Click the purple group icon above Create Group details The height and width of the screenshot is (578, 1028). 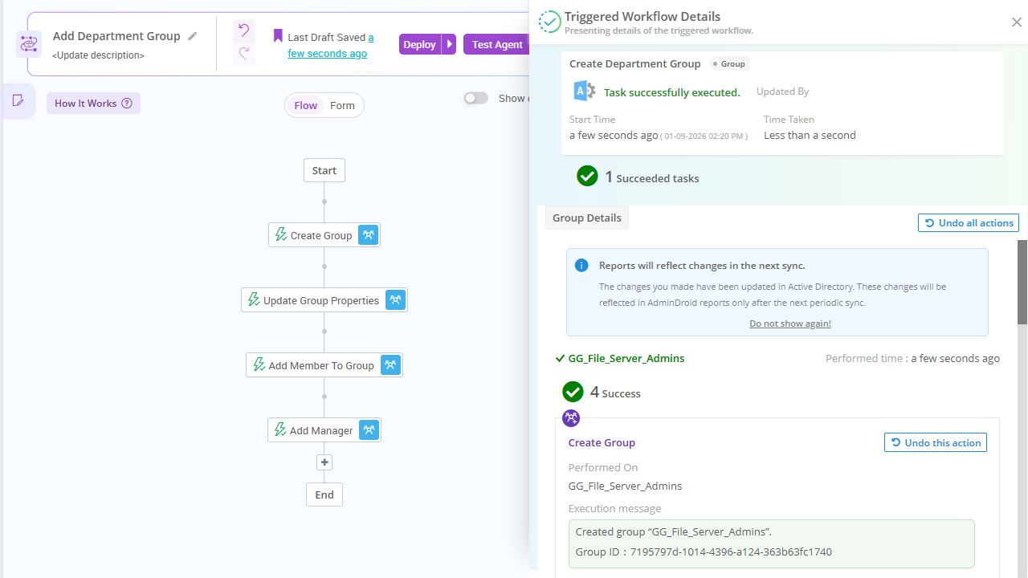click(x=571, y=417)
